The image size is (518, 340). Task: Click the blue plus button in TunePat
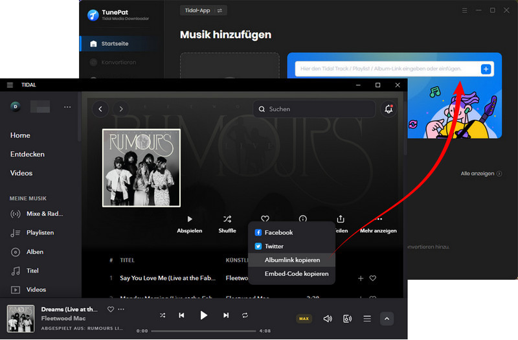tap(486, 69)
